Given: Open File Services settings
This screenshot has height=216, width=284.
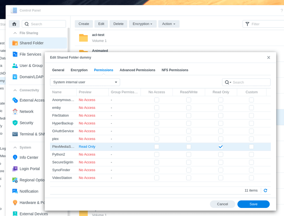Looking at the screenshot, I should (x=27, y=54).
